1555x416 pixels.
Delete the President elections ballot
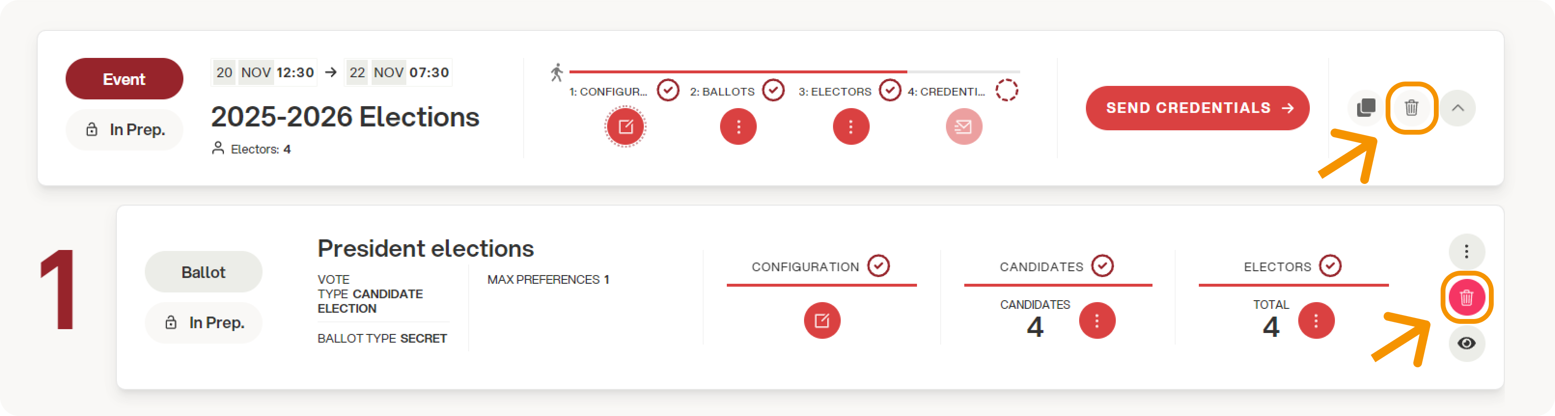(1466, 298)
